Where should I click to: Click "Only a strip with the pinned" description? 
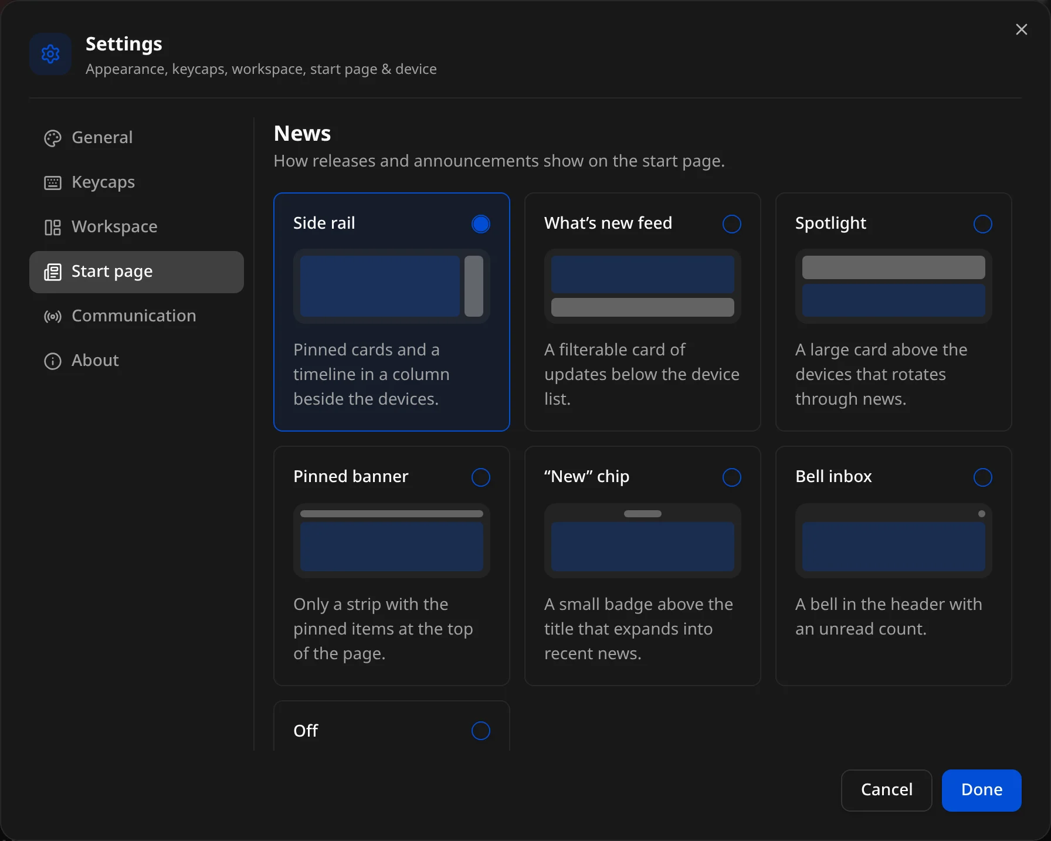click(383, 629)
